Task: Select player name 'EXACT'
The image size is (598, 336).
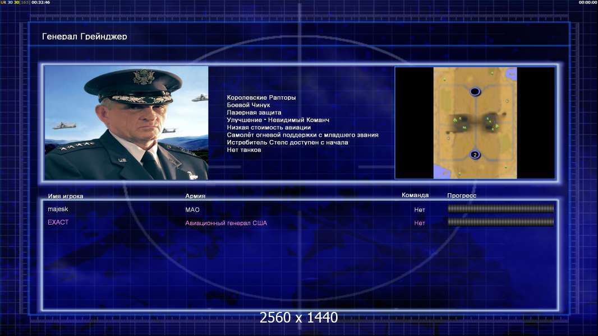Action: (x=58, y=222)
